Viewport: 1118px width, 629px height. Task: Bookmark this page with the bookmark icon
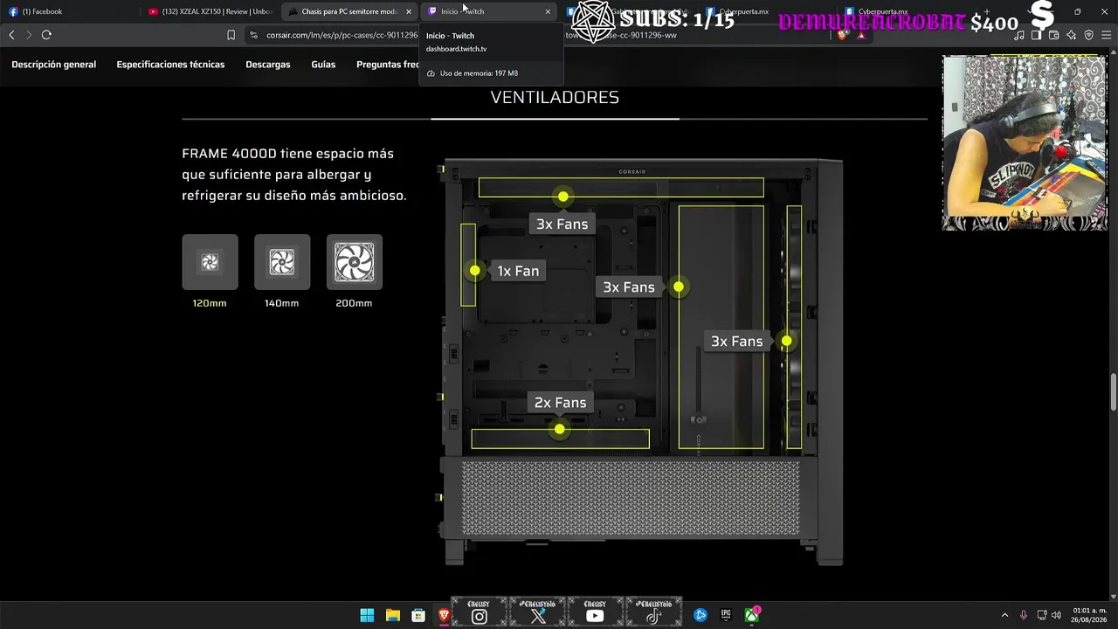(231, 35)
